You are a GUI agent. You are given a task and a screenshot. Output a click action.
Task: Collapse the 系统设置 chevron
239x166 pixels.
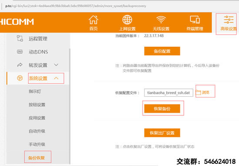click(x=56, y=78)
